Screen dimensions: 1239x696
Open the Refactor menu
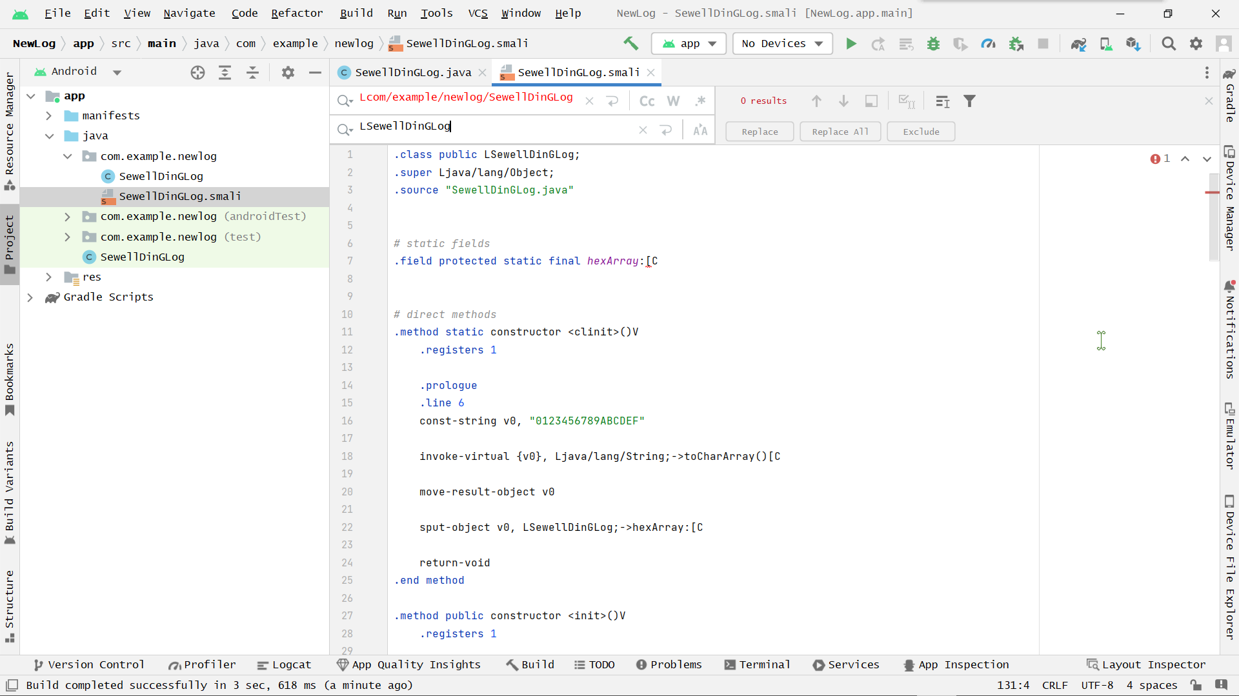pyautogui.click(x=296, y=13)
